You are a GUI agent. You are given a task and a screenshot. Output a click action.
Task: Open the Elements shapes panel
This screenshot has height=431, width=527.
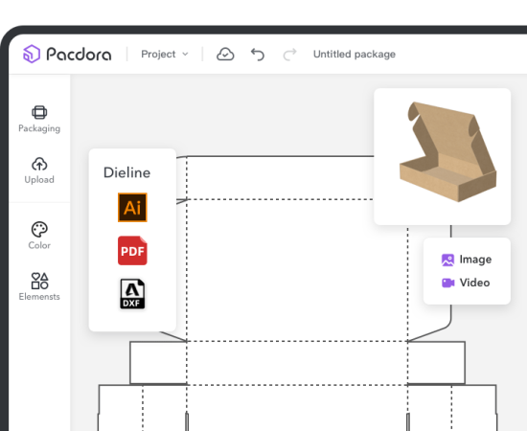point(39,286)
